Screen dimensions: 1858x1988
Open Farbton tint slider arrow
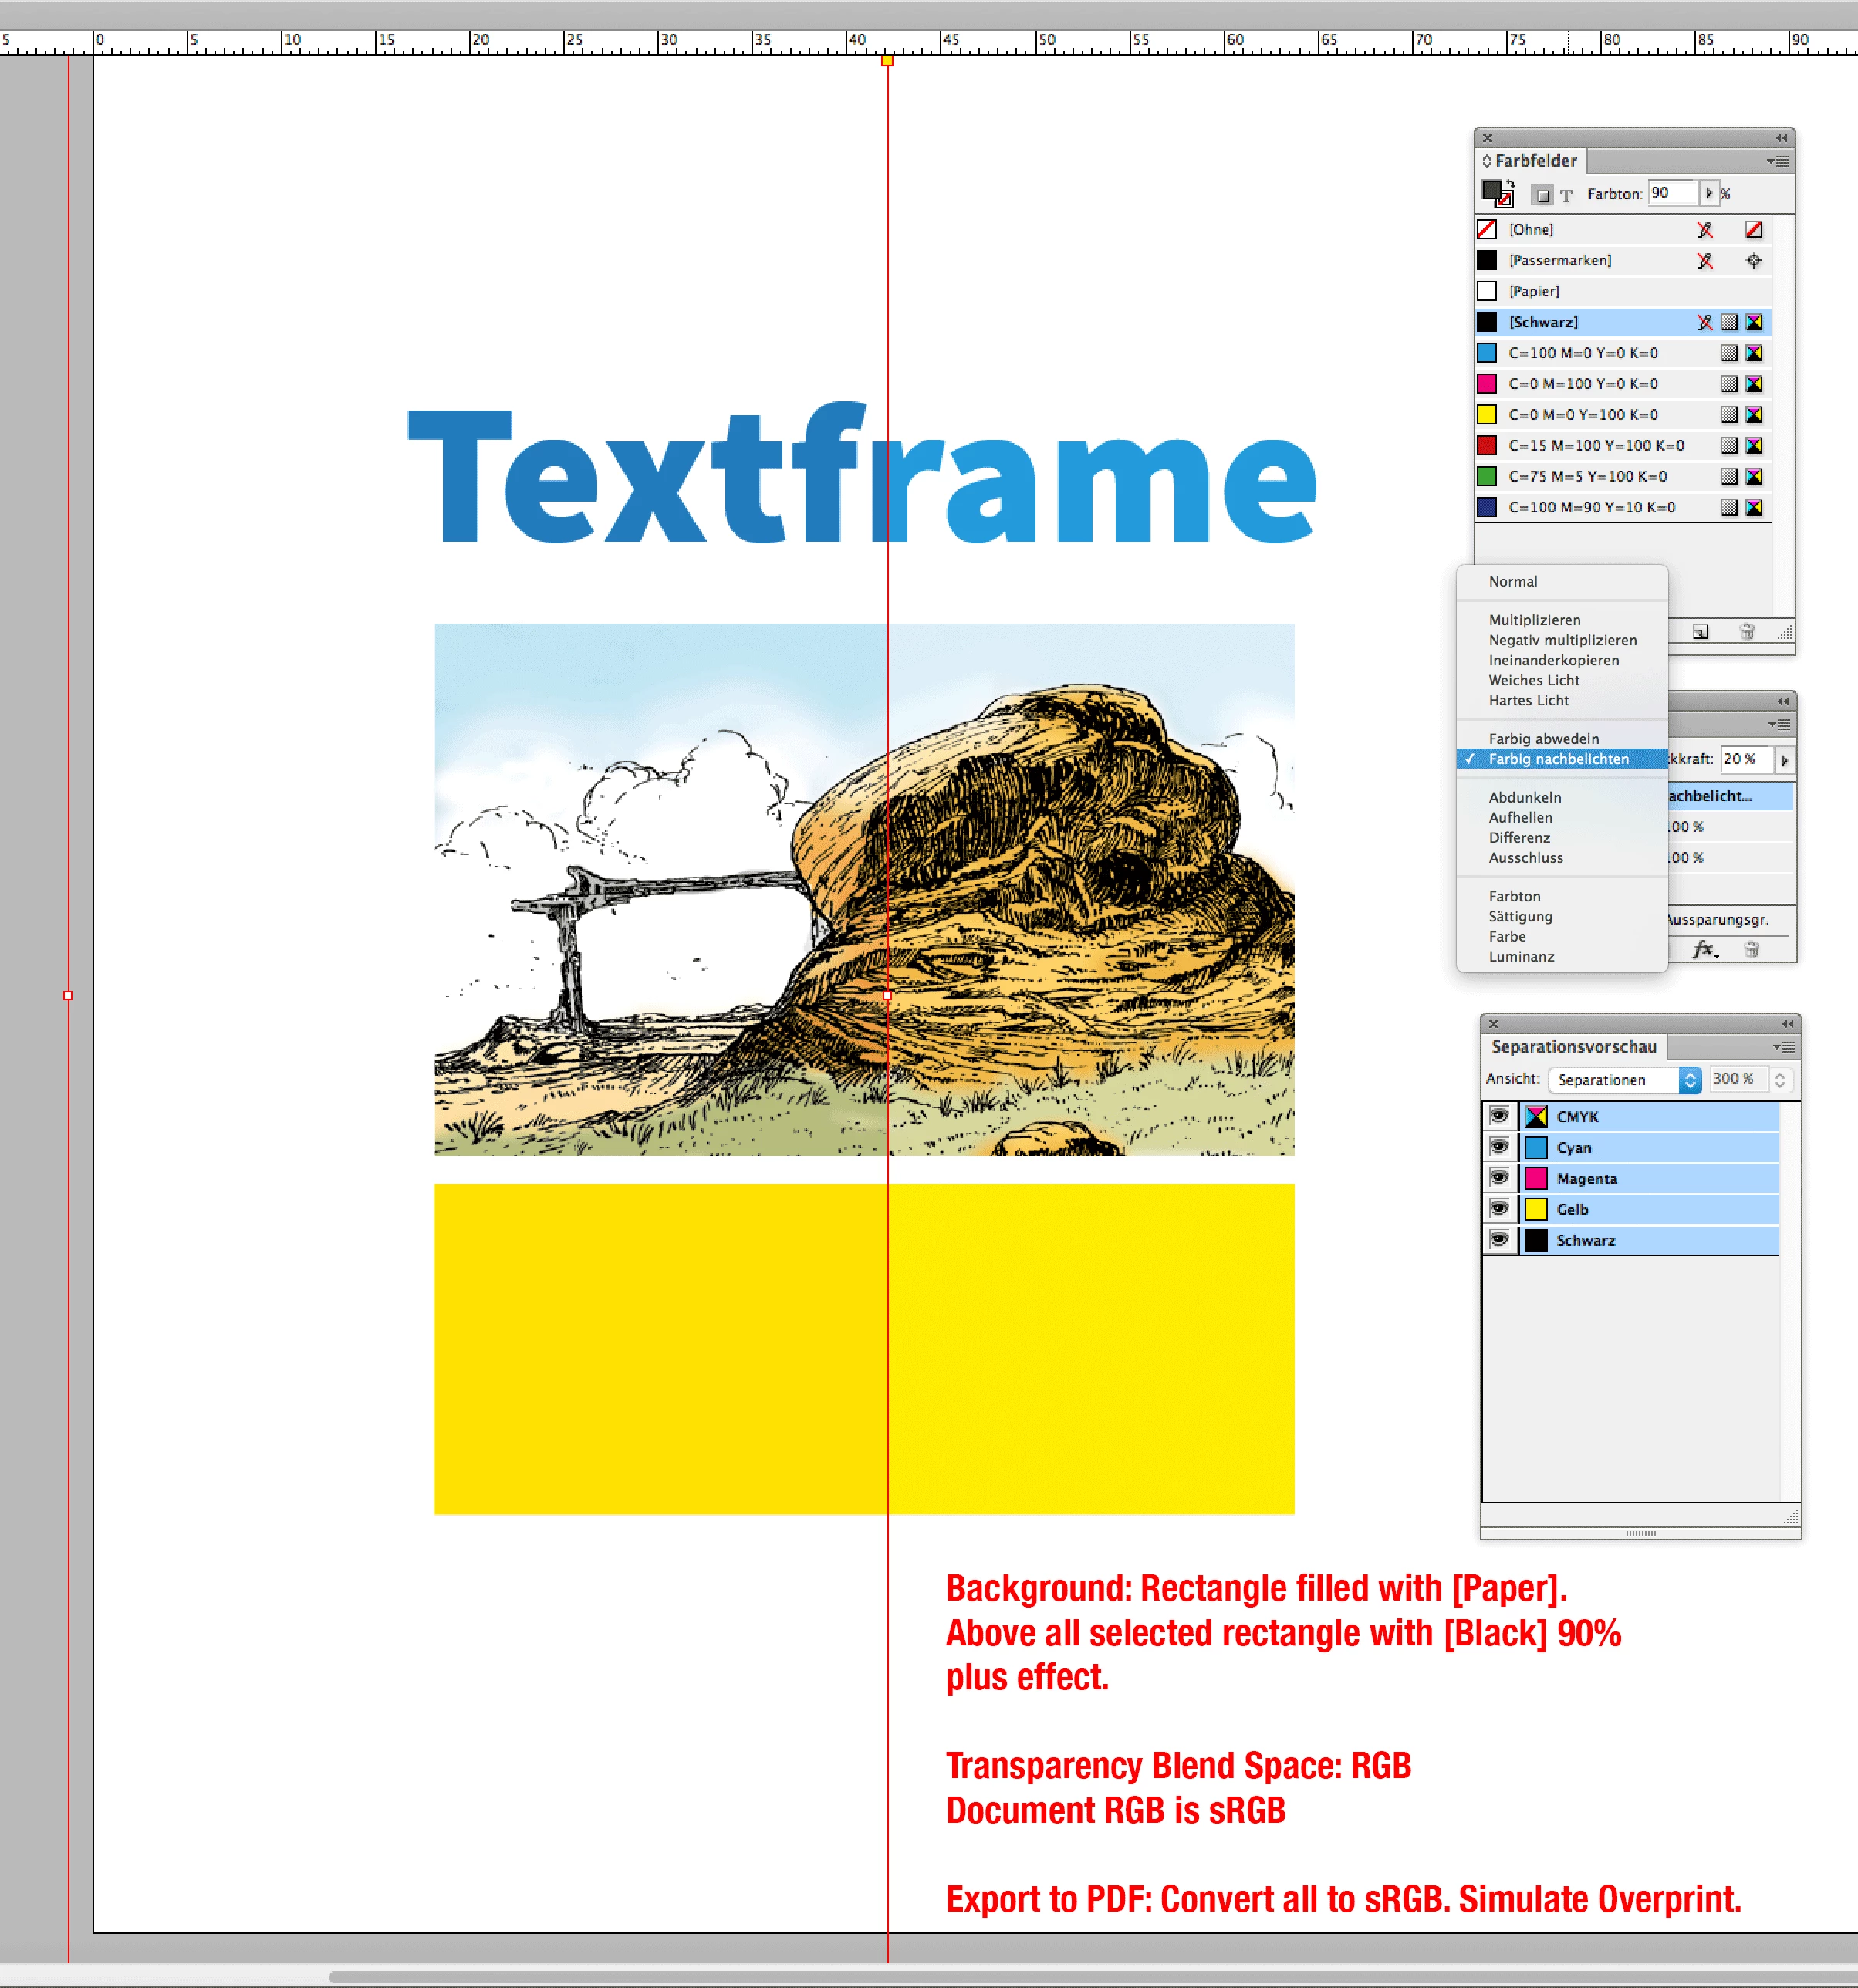coord(1709,193)
